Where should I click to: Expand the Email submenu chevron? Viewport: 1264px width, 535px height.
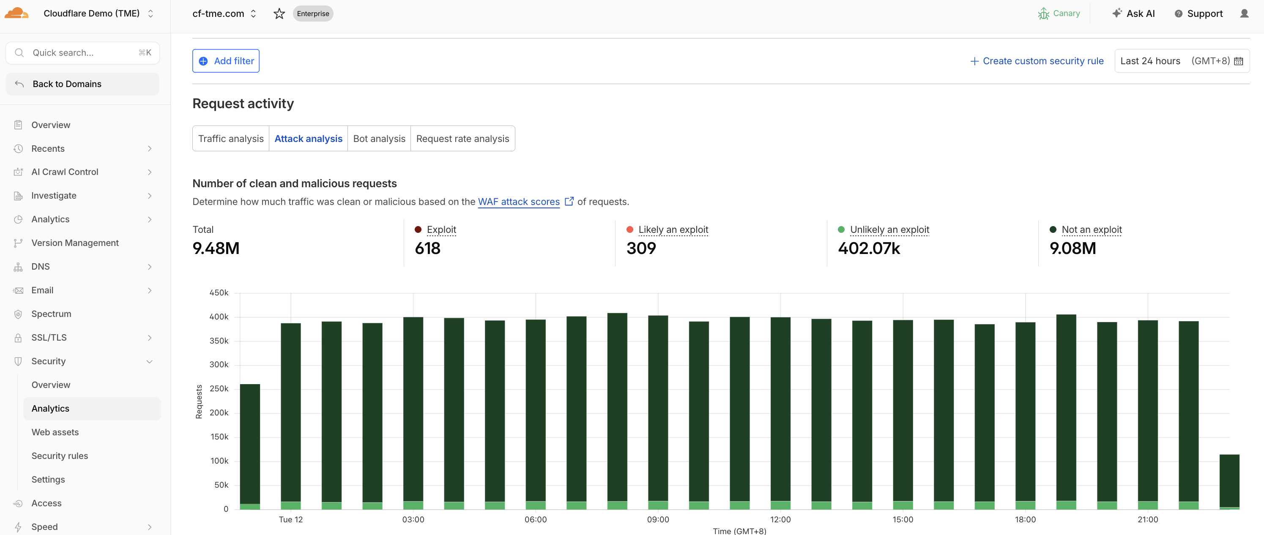[150, 290]
